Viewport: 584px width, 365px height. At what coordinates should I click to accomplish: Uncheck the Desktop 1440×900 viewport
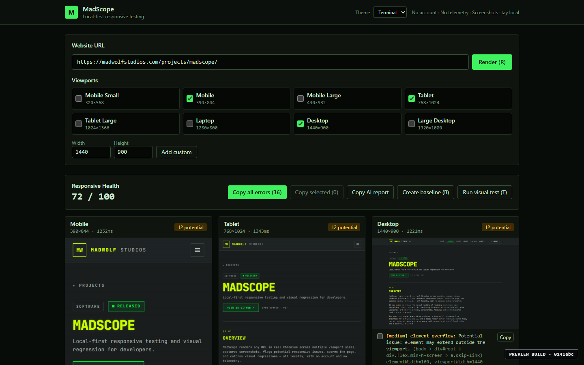point(301,124)
